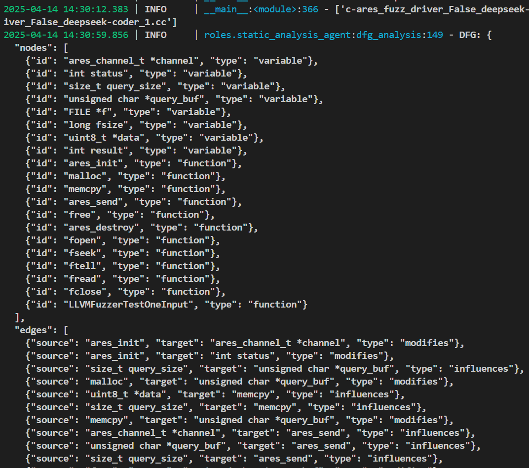Screen dimensions: 529x468
Task: Click the INFO level label beside dfg_analysis
Action: [155, 35]
